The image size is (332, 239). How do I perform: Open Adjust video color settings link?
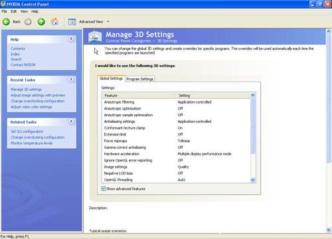click(x=31, y=107)
